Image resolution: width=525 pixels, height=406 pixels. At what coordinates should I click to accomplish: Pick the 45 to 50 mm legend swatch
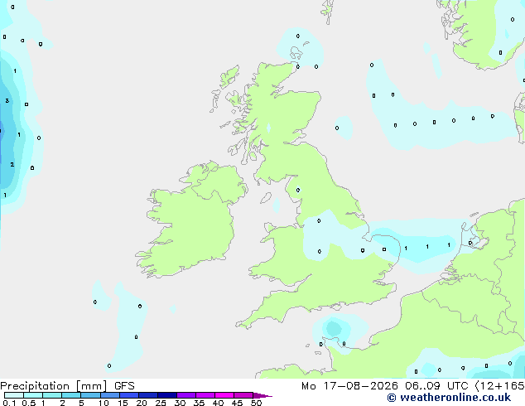(x=243, y=395)
